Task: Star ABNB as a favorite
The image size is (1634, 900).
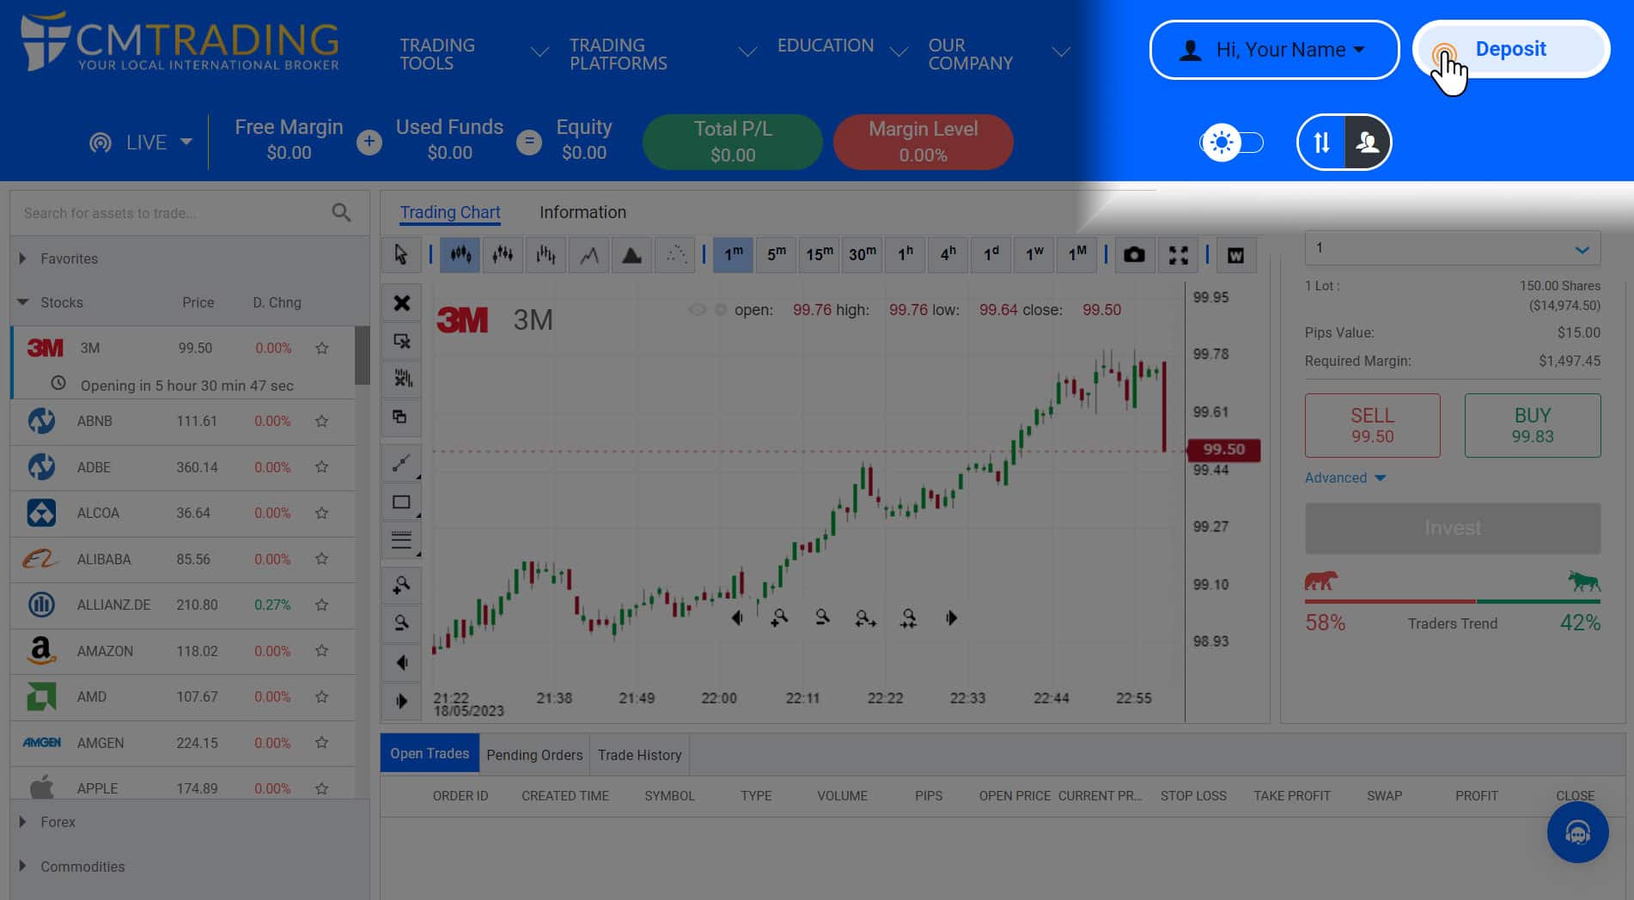Action: [x=322, y=421]
